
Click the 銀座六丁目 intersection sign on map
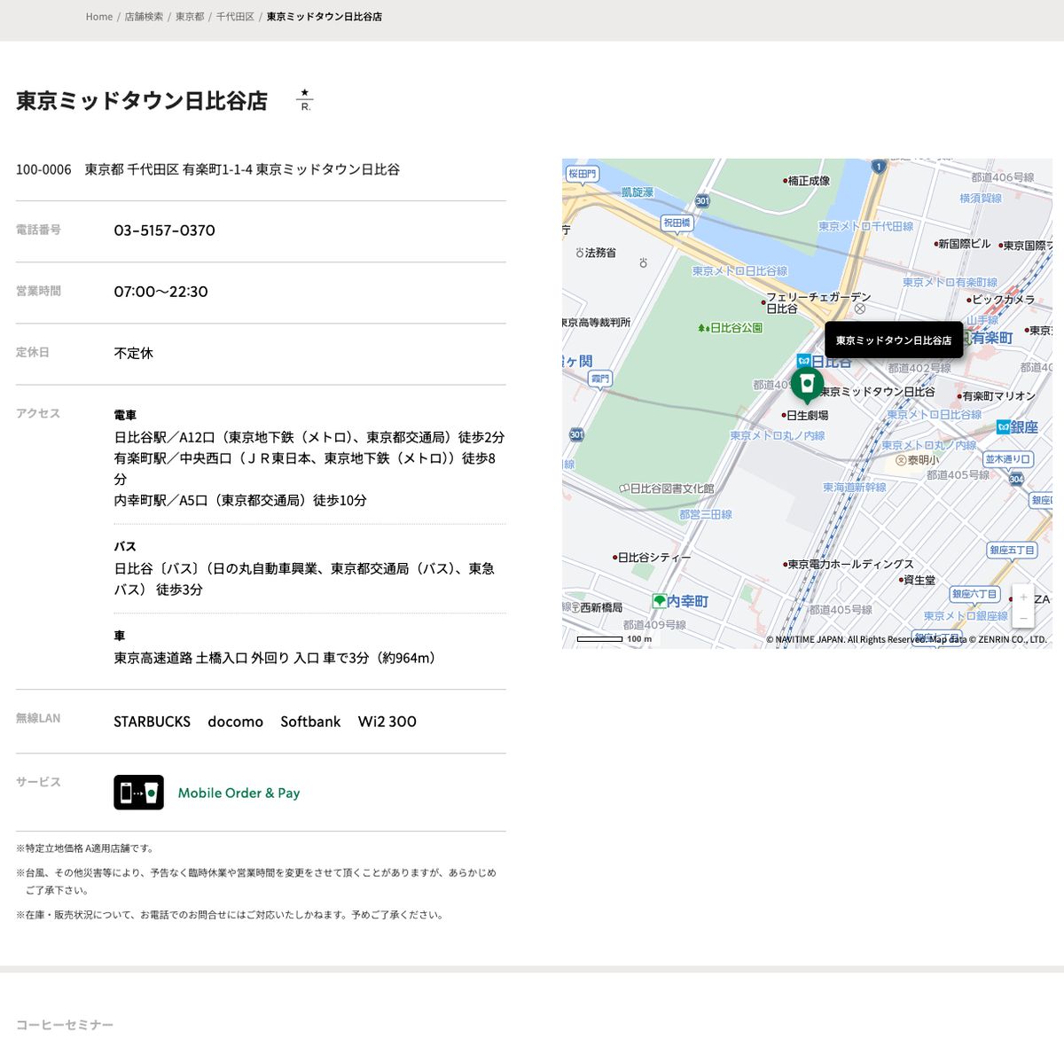pyautogui.click(x=974, y=594)
